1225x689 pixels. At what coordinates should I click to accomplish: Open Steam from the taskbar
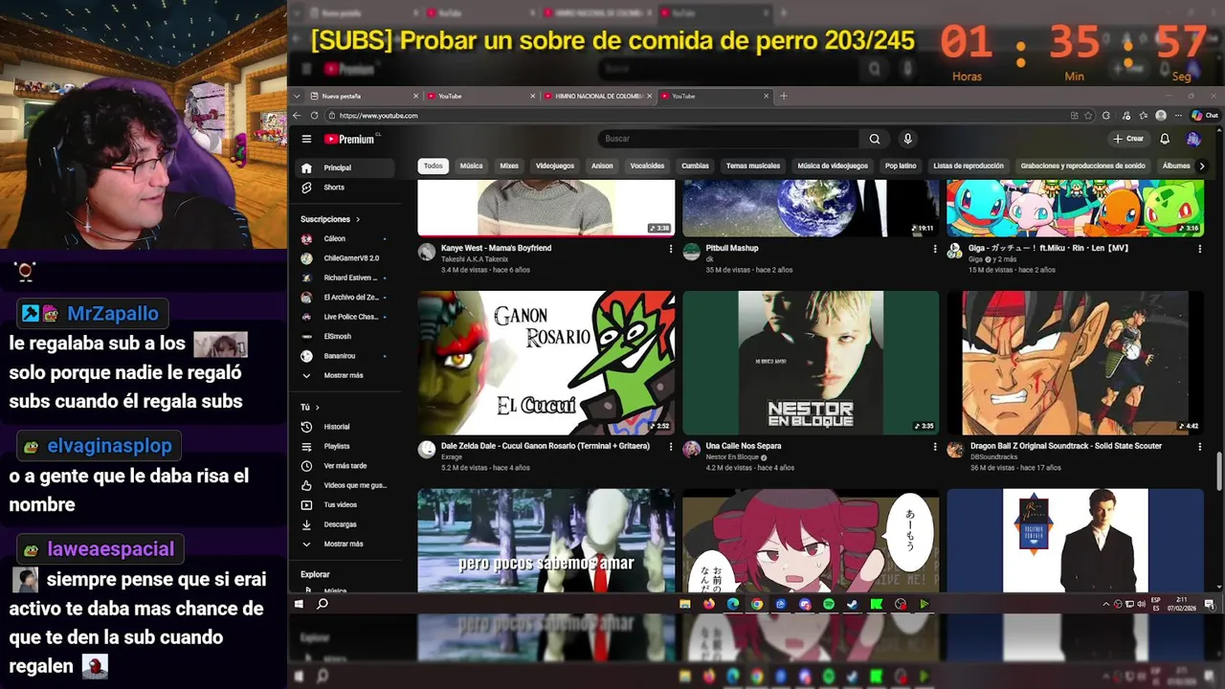point(853,604)
